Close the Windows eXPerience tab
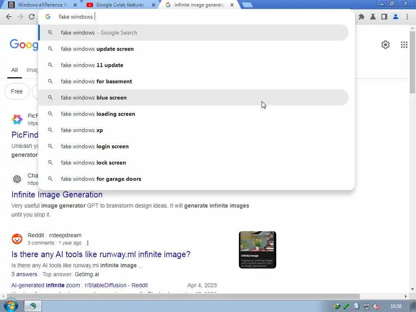This screenshot has height=312, width=416. (x=75, y=5)
